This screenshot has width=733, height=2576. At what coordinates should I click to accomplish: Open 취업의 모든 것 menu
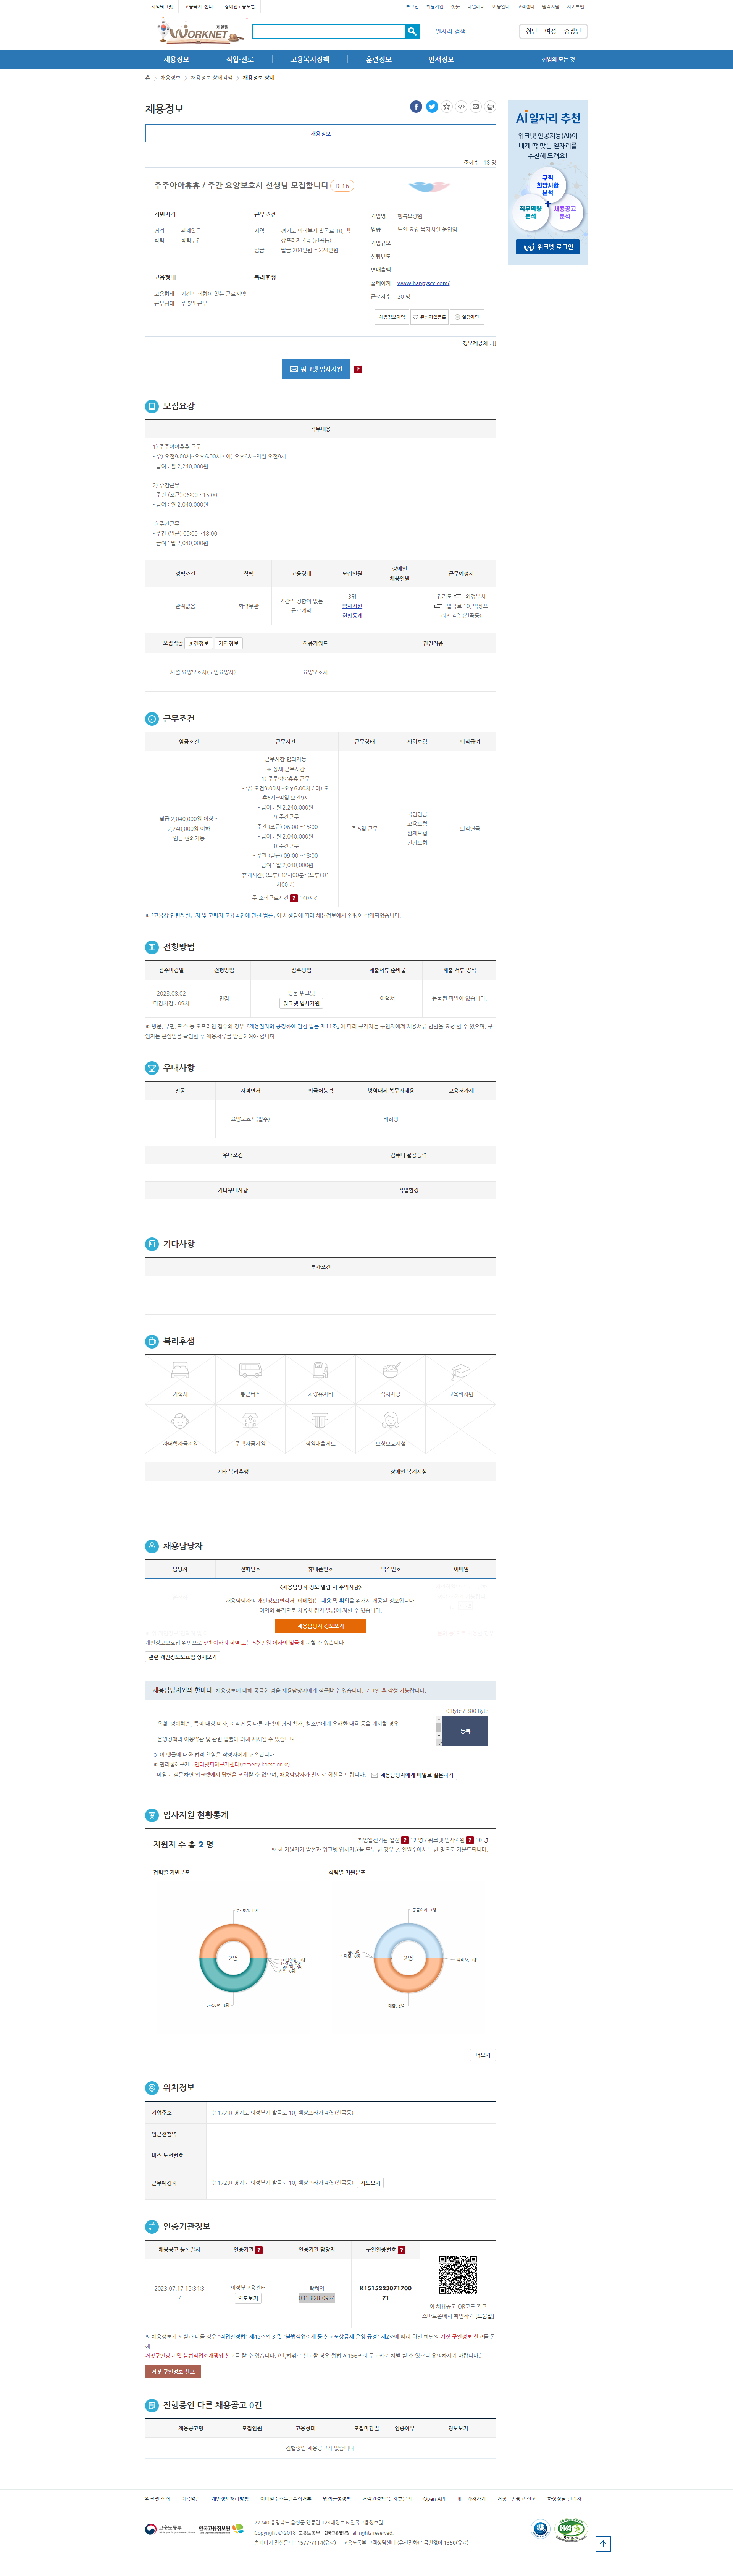(x=559, y=59)
